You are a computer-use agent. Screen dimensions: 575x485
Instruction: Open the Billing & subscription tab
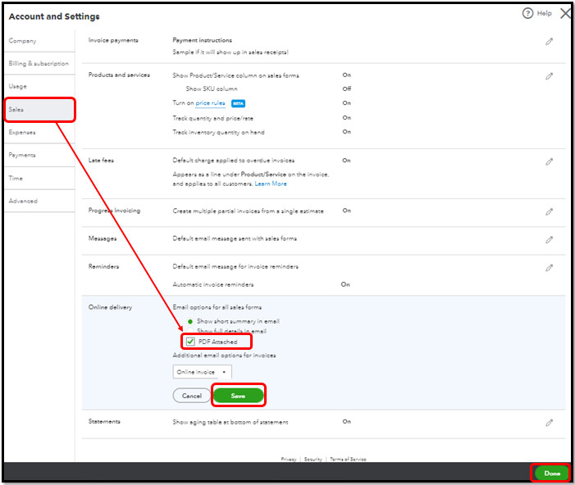click(39, 63)
